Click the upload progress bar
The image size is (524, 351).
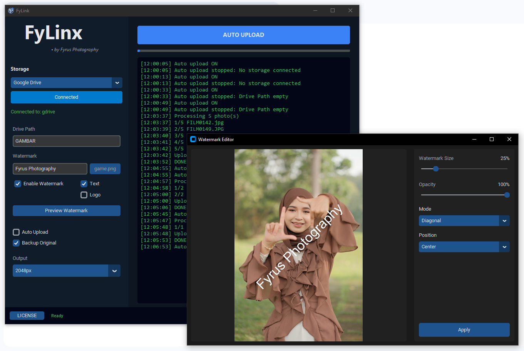244,51
